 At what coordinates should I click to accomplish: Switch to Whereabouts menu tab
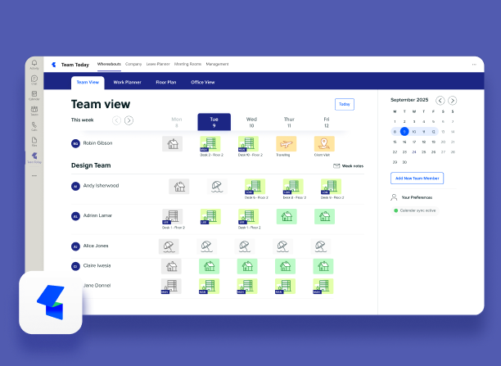click(x=109, y=64)
